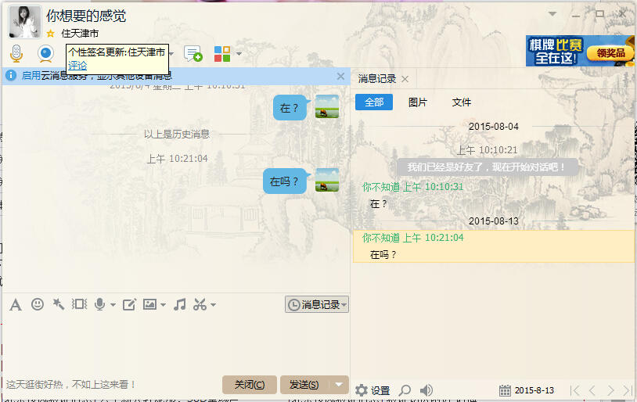Expand send options arrow next to 发送
The width and height of the screenshot is (637, 402).
338,384
